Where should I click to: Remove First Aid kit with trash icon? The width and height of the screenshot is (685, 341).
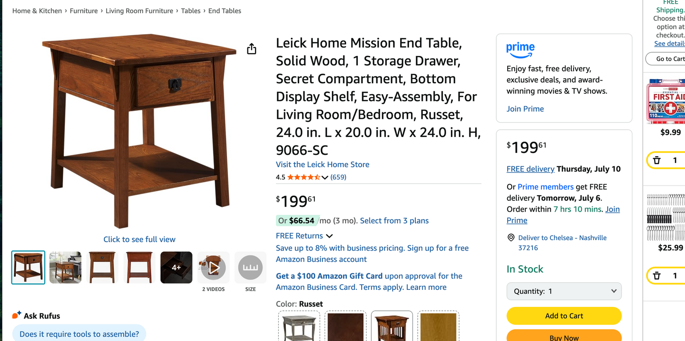(657, 160)
